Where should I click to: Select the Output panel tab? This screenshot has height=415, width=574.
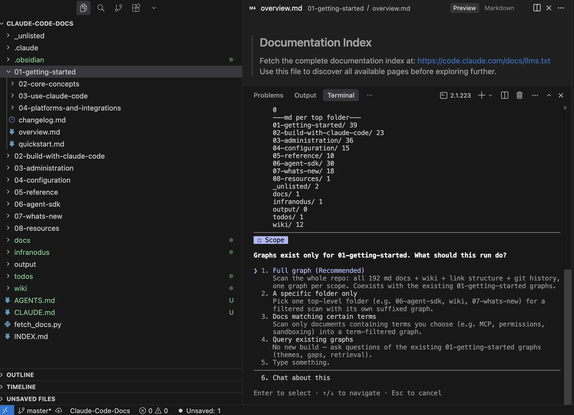(x=305, y=95)
